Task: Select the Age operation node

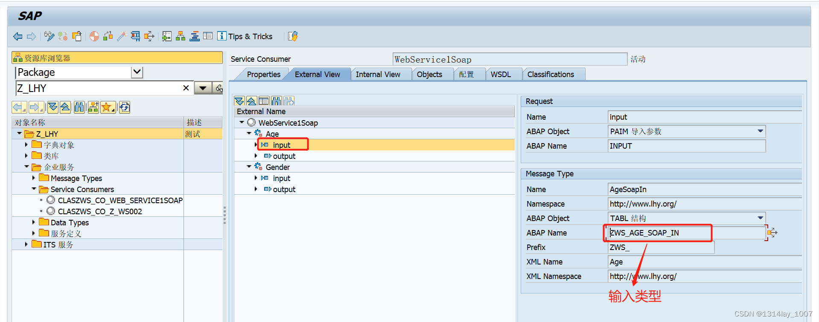Action: pyautogui.click(x=272, y=134)
